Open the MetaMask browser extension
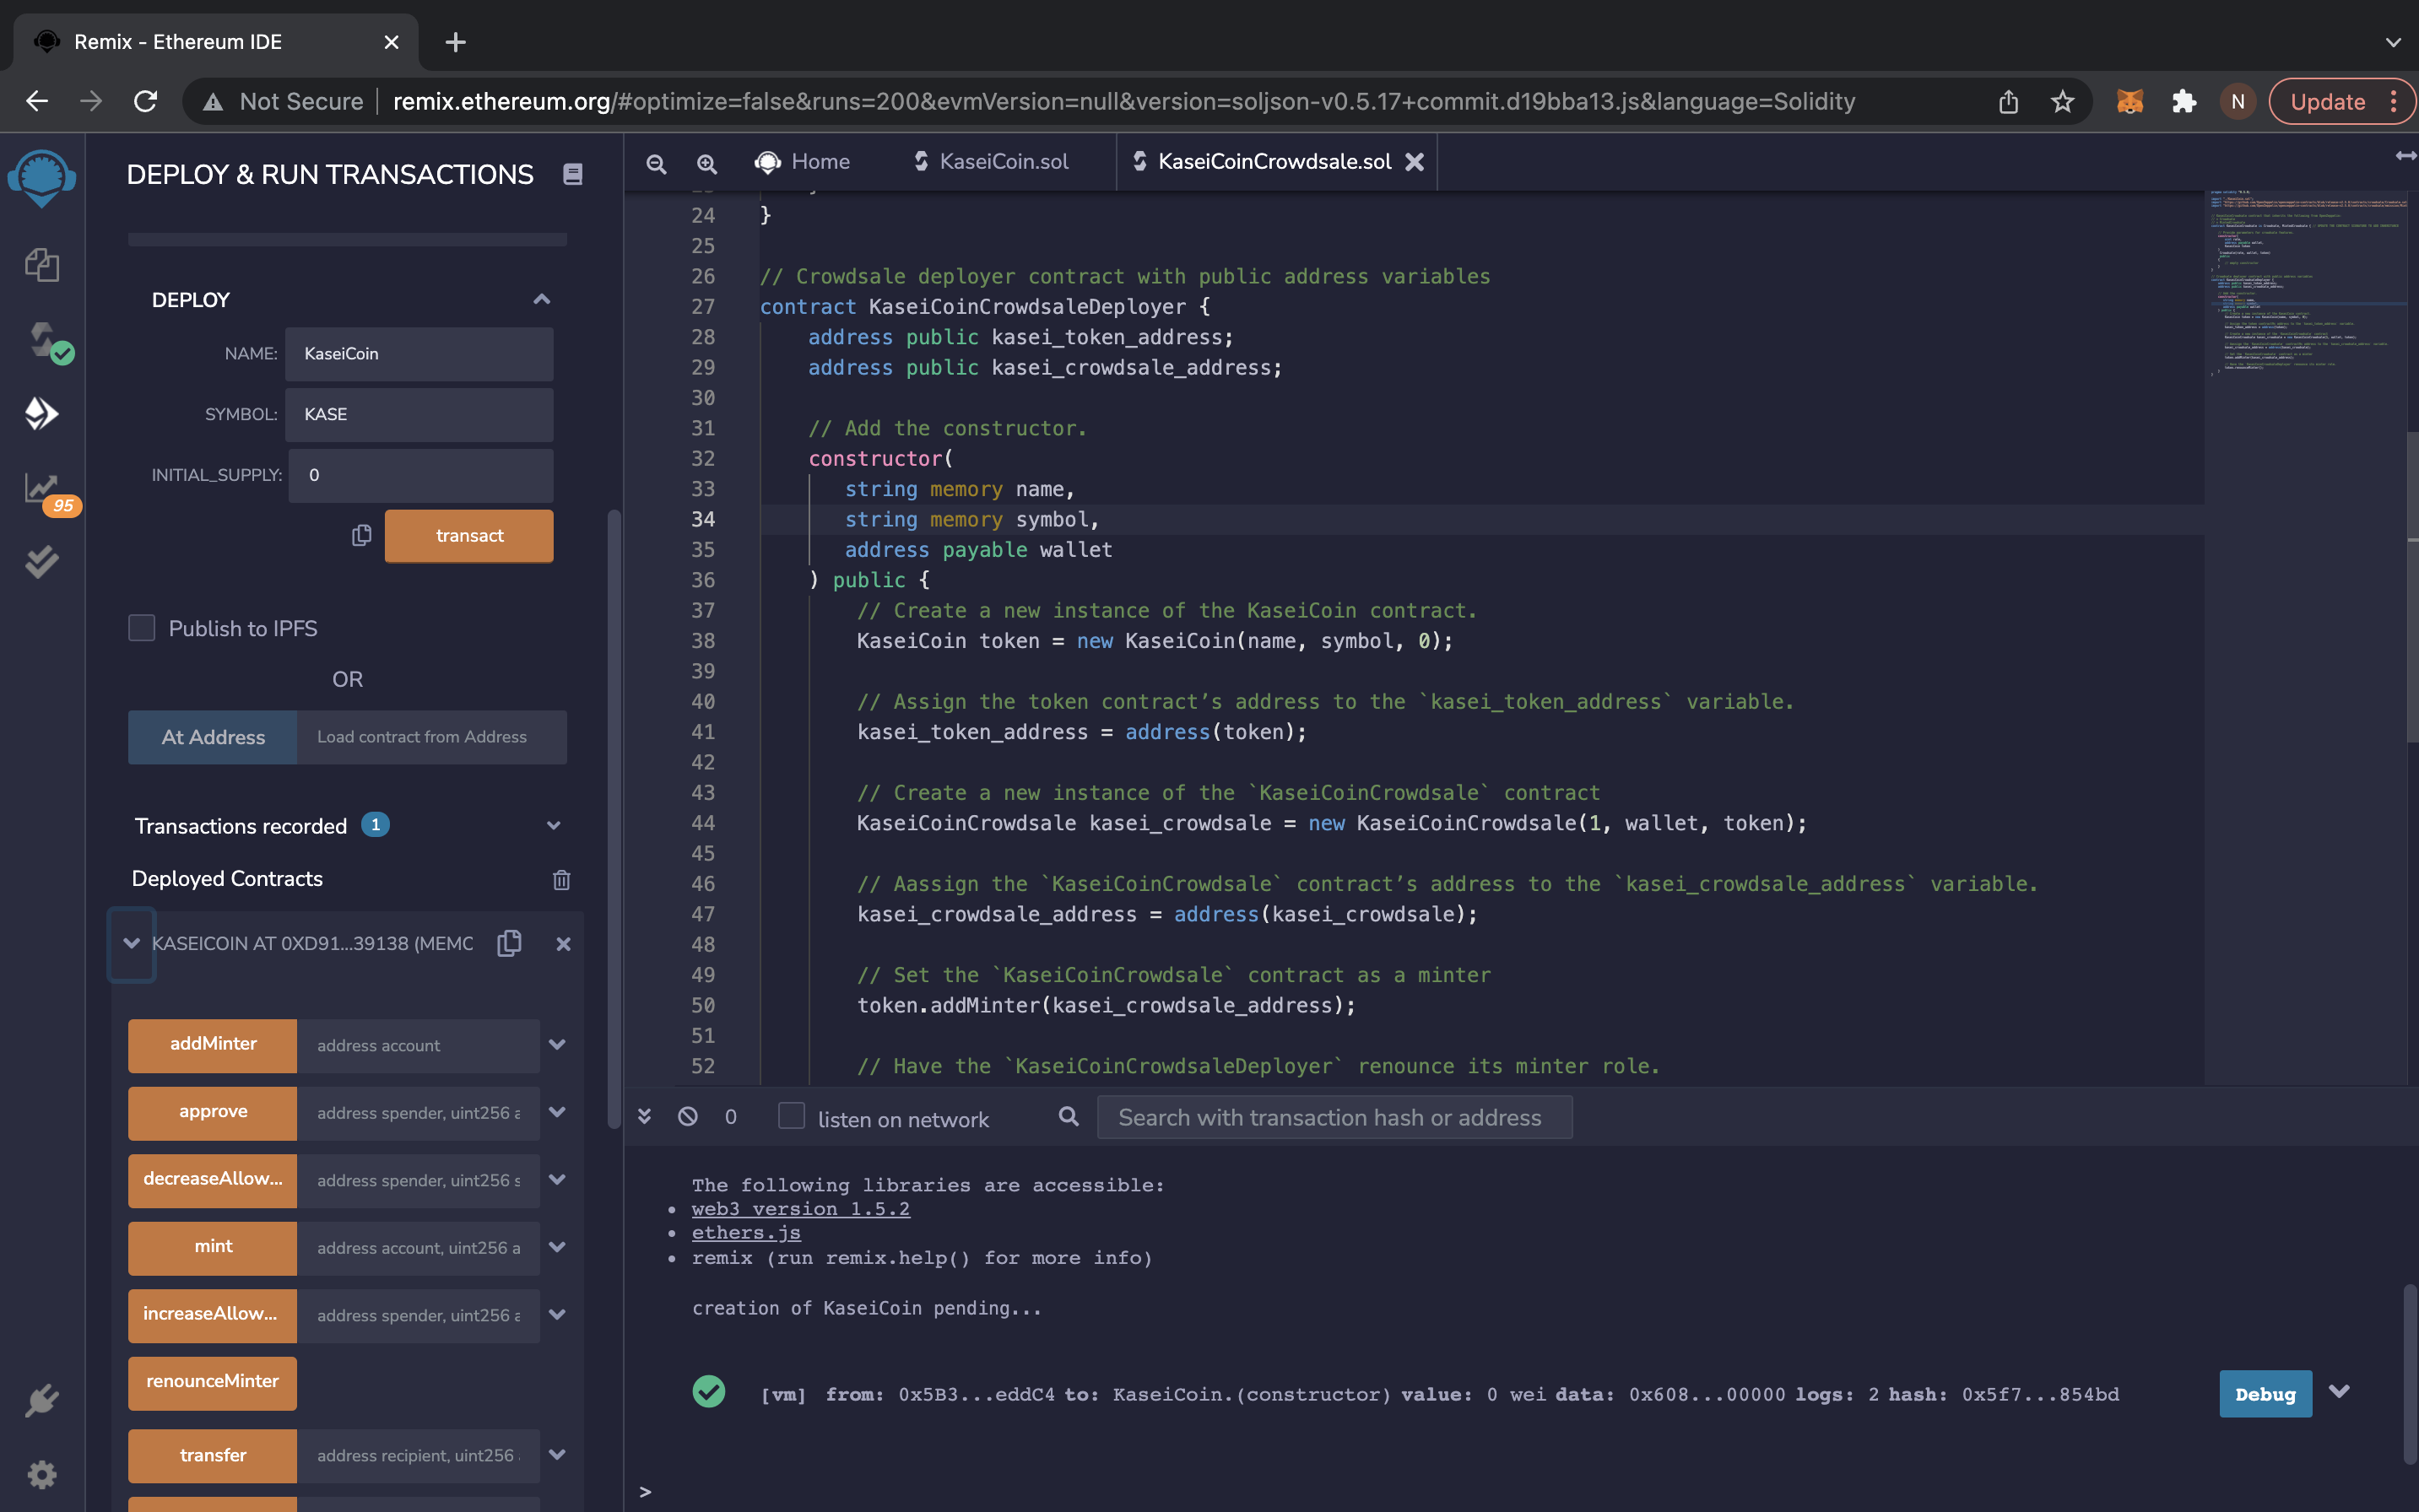This screenshot has width=2419, height=1512. click(x=2129, y=100)
